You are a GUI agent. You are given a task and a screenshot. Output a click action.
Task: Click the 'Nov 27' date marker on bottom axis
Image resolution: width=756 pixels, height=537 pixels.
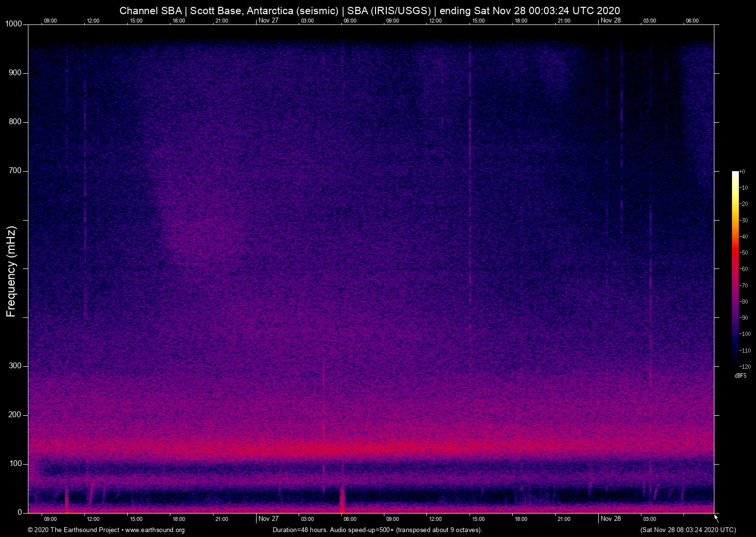coord(268,519)
